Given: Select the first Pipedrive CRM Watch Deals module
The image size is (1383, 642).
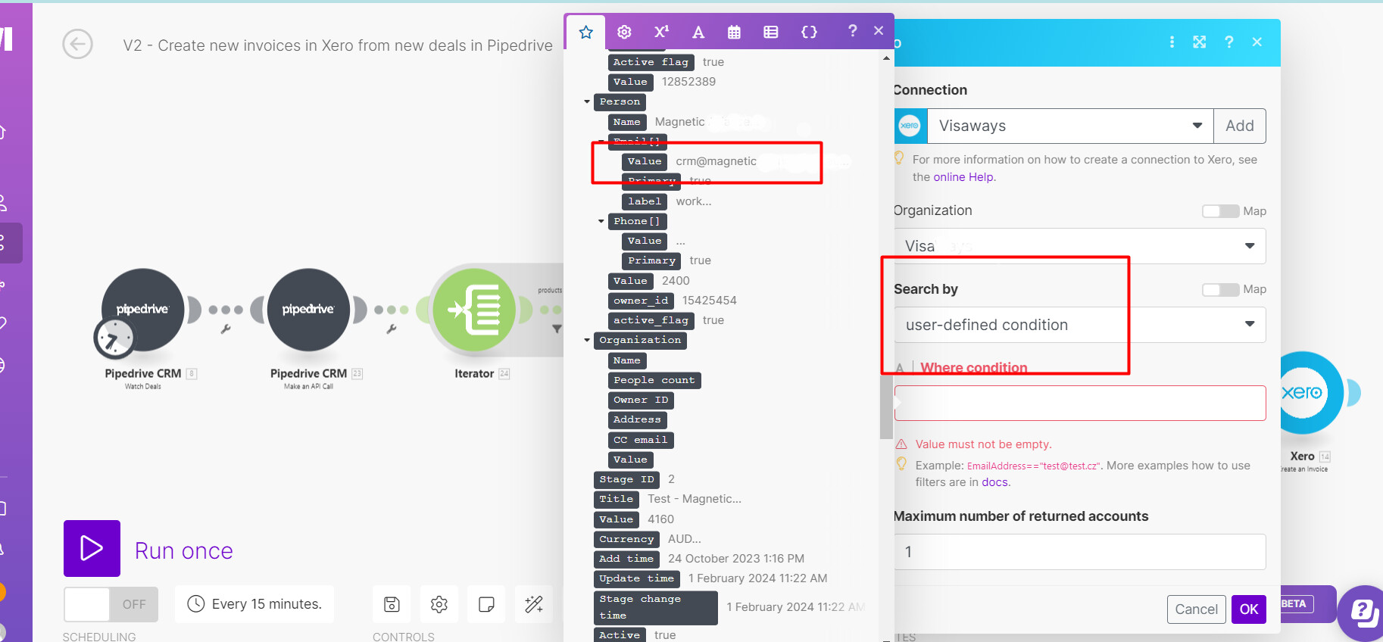Looking at the screenshot, I should click(143, 310).
